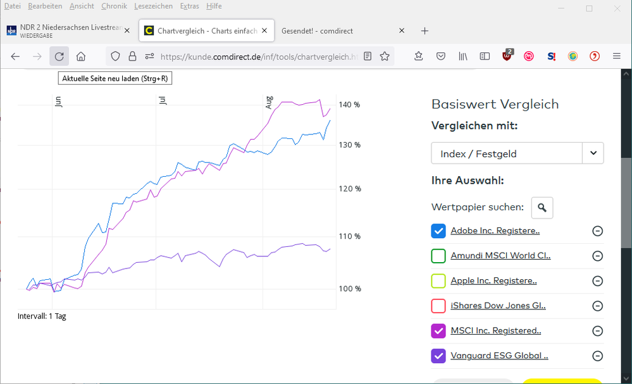Go back with the browser back arrow
The height and width of the screenshot is (384, 632).
tap(15, 56)
